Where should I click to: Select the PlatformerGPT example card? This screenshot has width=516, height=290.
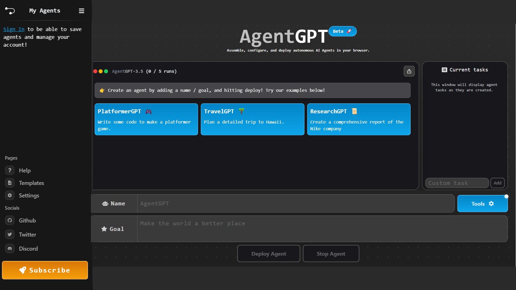[x=146, y=119]
